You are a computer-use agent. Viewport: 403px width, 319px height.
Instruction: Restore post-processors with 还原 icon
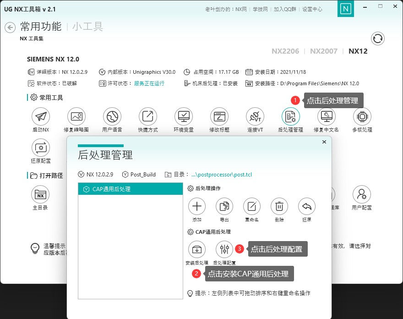[307, 206]
